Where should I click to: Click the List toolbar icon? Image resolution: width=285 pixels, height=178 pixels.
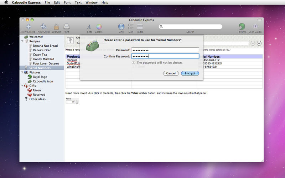[130, 27]
